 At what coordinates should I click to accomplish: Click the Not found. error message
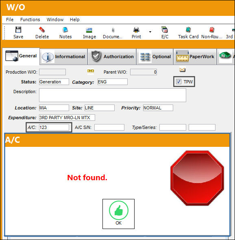(x=87, y=177)
